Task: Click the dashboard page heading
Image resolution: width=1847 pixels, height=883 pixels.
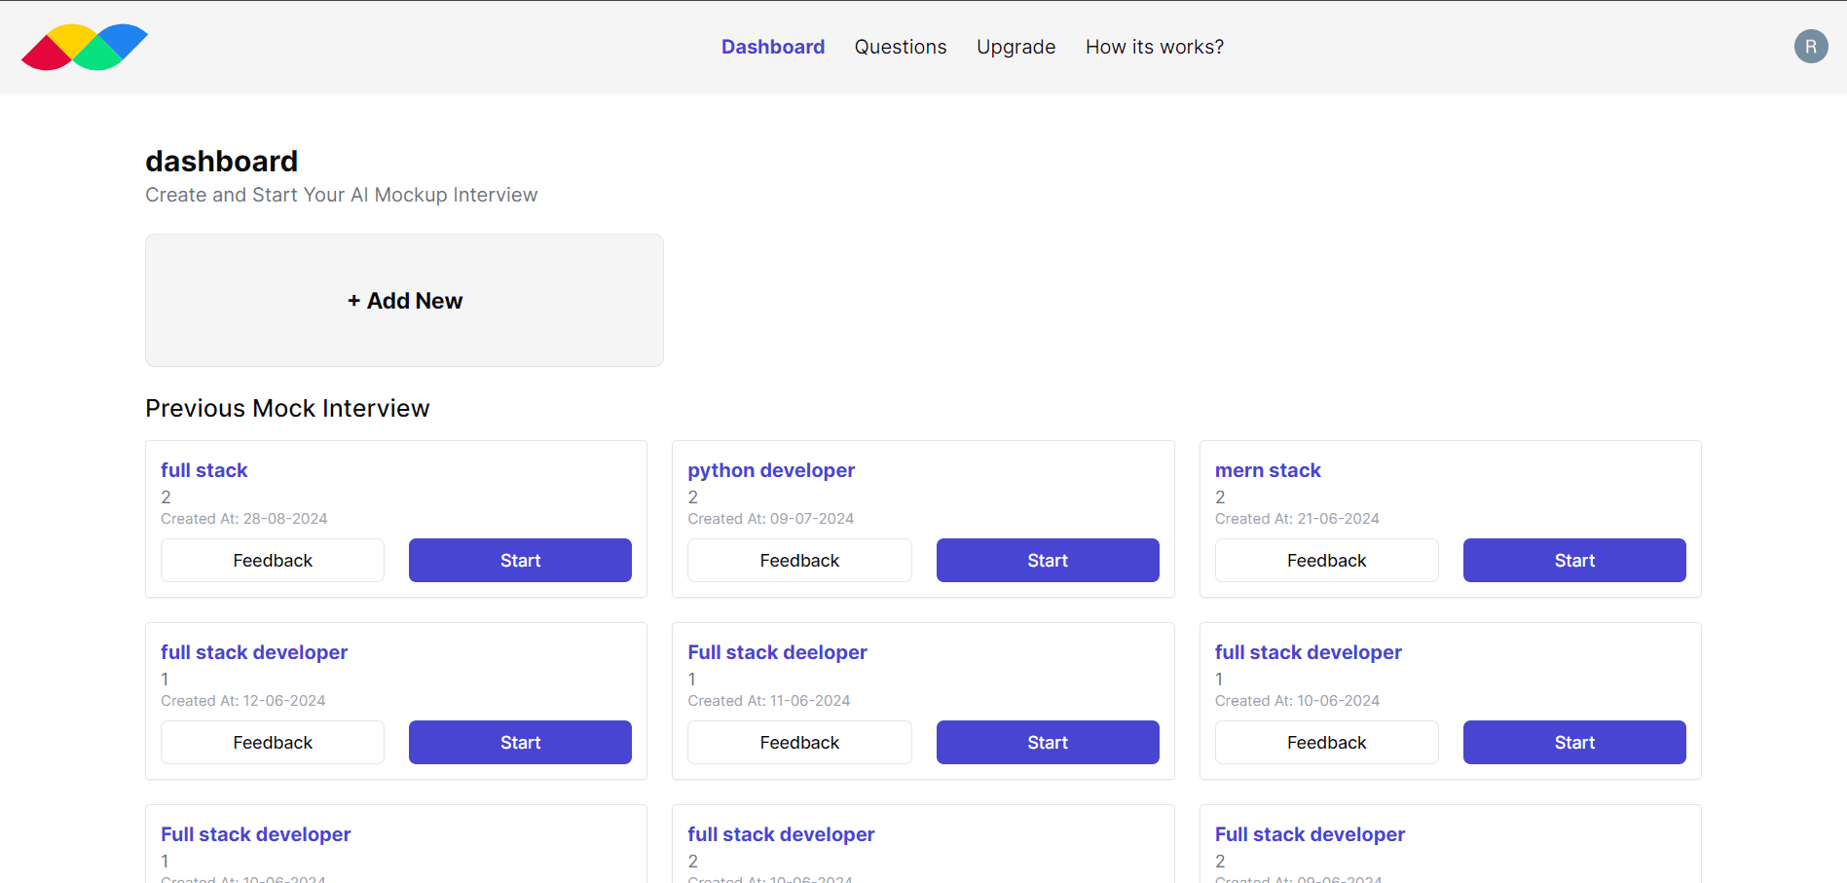Action: pyautogui.click(x=222, y=161)
